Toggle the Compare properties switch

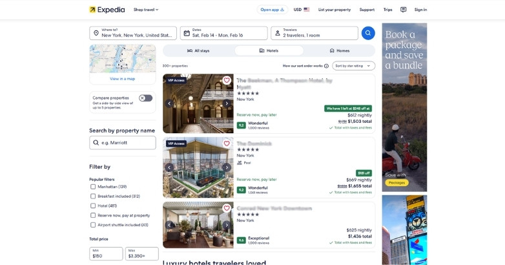(x=145, y=98)
